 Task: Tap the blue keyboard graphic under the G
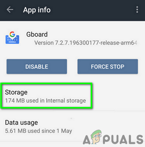point(12,40)
